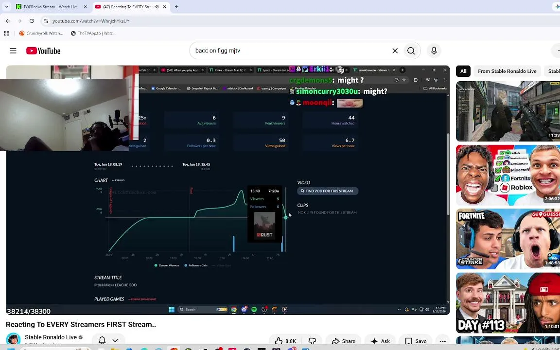Start voice search with the microphone

click(x=434, y=51)
